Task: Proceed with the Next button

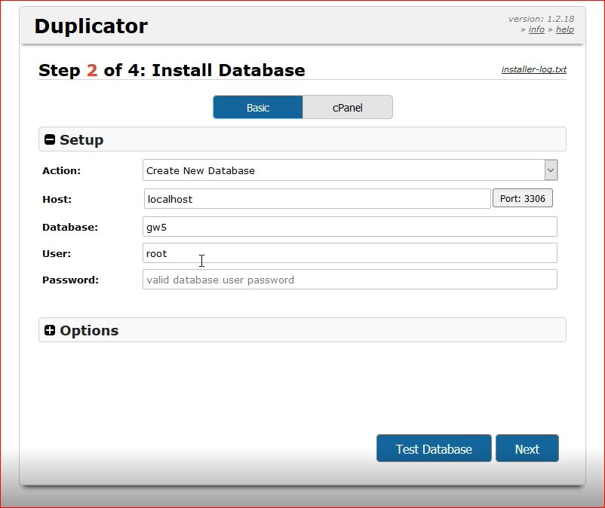Action: (x=527, y=448)
